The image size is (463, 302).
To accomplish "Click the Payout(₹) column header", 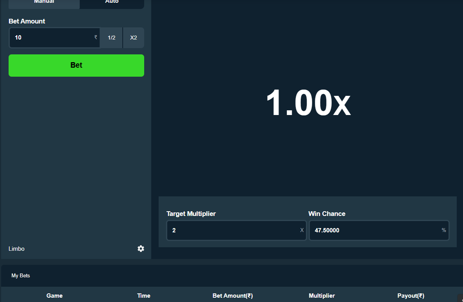I will (411, 295).
